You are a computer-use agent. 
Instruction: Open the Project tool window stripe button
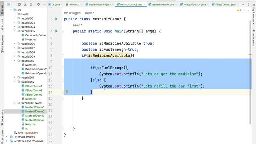coord(2,9)
